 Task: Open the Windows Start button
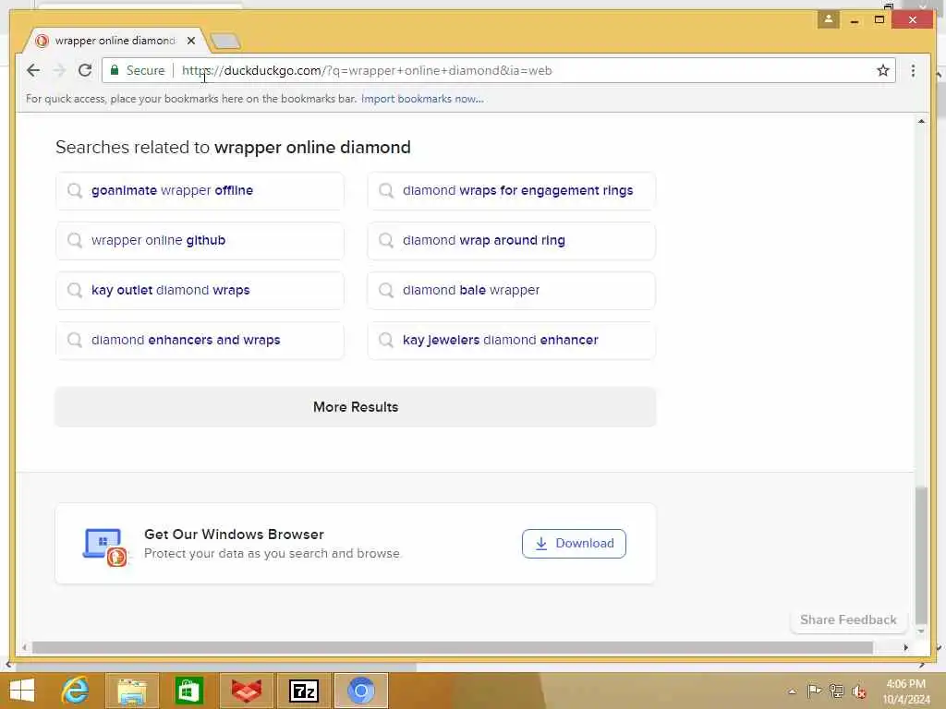coord(22,691)
